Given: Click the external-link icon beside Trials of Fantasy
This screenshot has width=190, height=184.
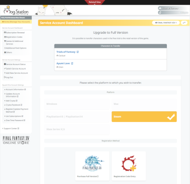Looking at the screenshot, I should coord(78,52).
